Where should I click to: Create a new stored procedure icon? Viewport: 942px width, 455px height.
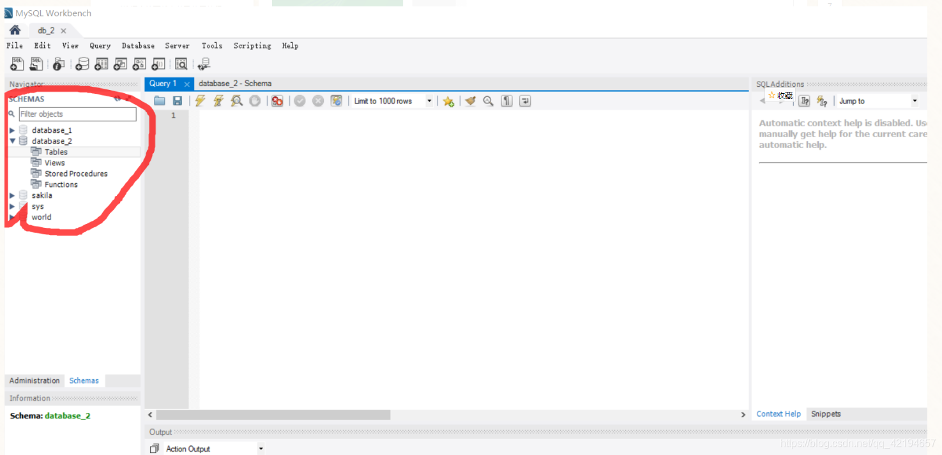140,64
